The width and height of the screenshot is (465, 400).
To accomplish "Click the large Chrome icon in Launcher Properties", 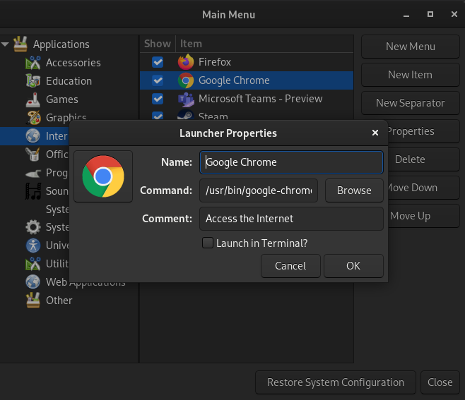I will (103, 176).
